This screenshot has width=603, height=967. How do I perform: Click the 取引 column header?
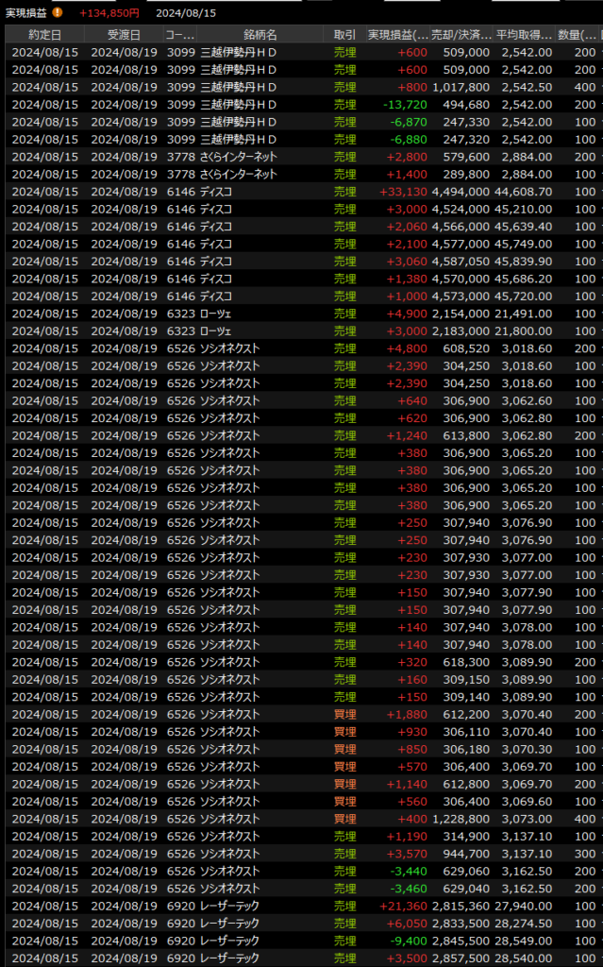coord(344,34)
